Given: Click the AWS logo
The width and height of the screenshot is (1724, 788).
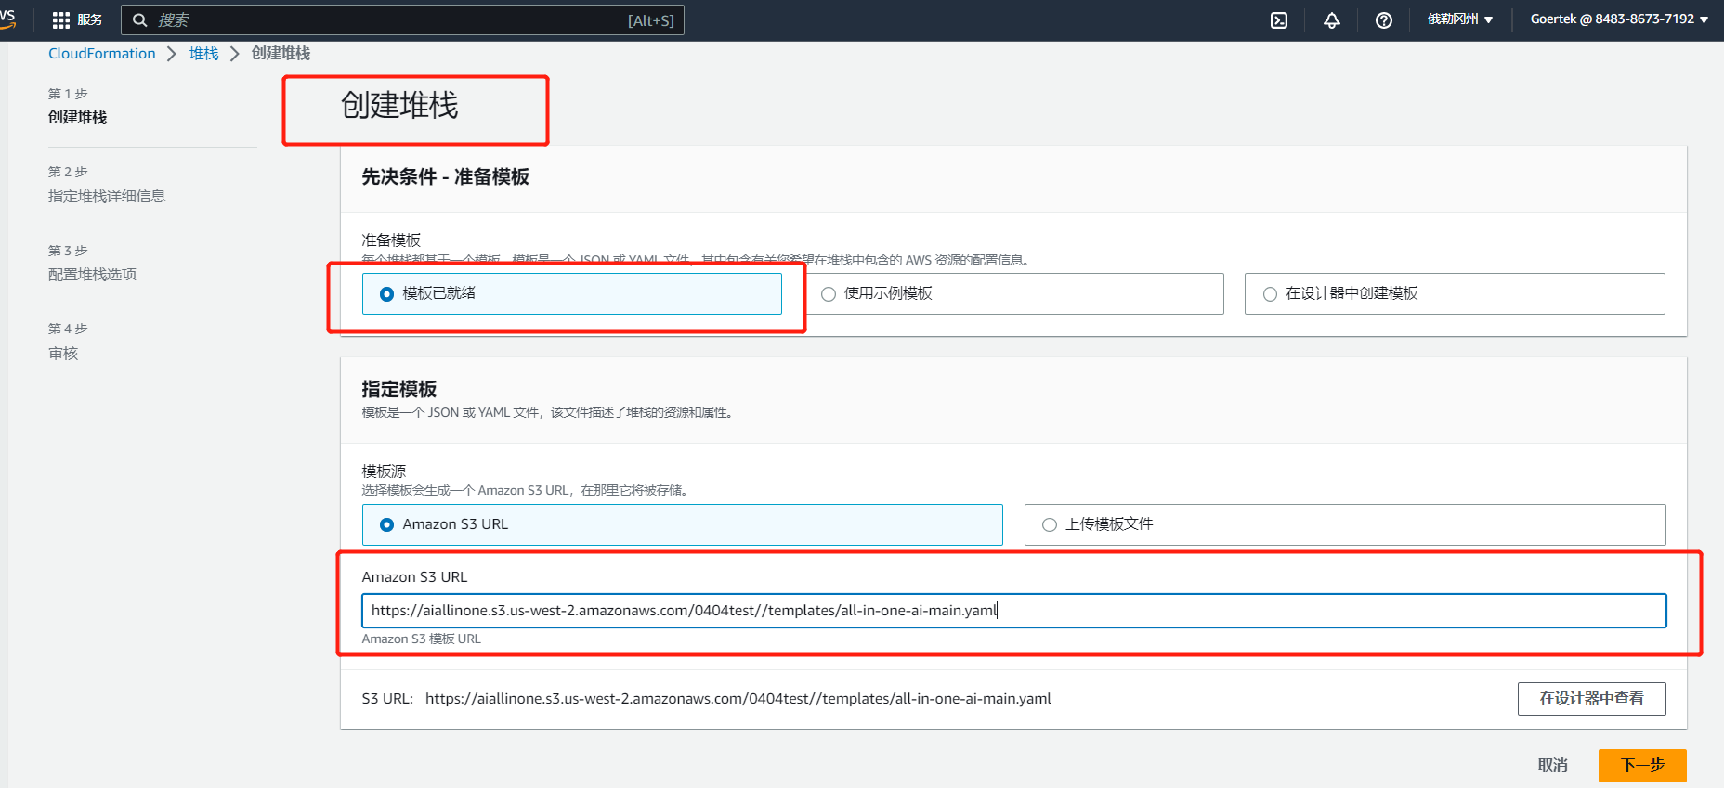Looking at the screenshot, I should pyautogui.click(x=7, y=17).
